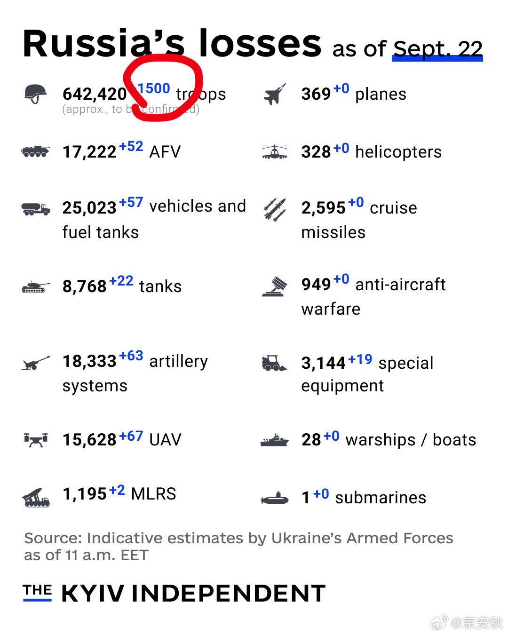Click the bulldozer icon beside special equipment
The height and width of the screenshot is (635, 508).
click(x=274, y=363)
